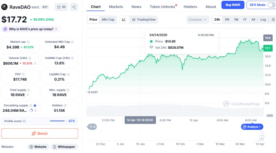Show Liq/Mkt Cap info icon
Image resolution: width=276 pixels, height=153 pixels.
coord(68,74)
